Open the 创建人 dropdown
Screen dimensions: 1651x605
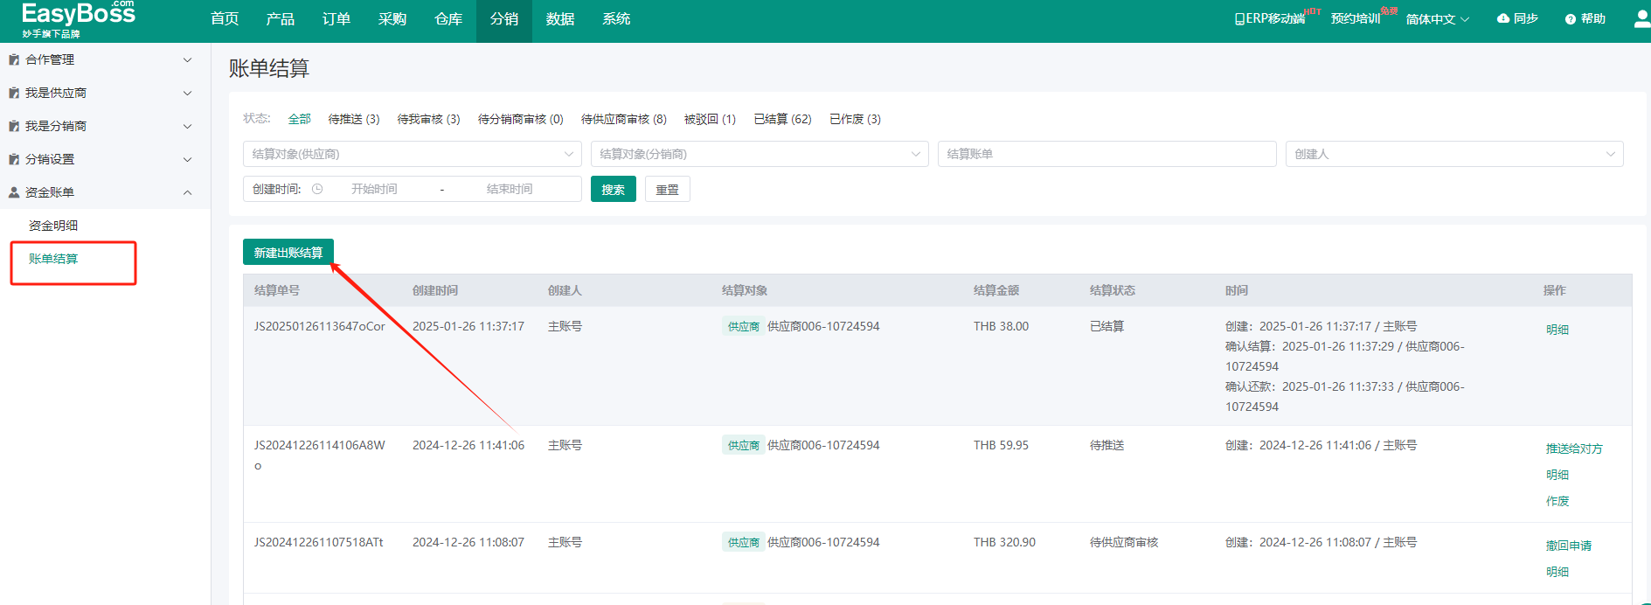(1453, 154)
